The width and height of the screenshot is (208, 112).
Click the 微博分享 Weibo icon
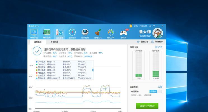tap(138, 42)
